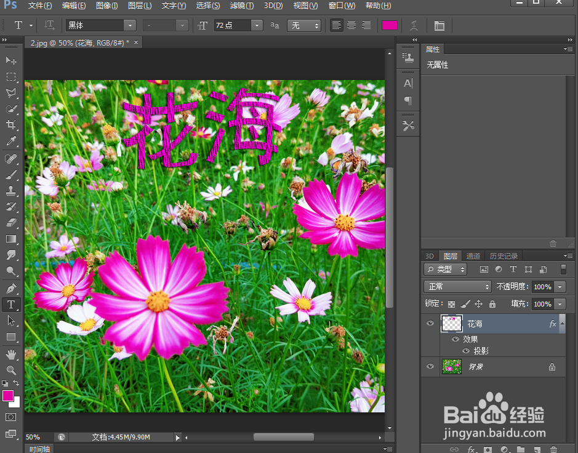Select the Eraser tool
Viewport: 578px width, 453px height.
click(11, 223)
